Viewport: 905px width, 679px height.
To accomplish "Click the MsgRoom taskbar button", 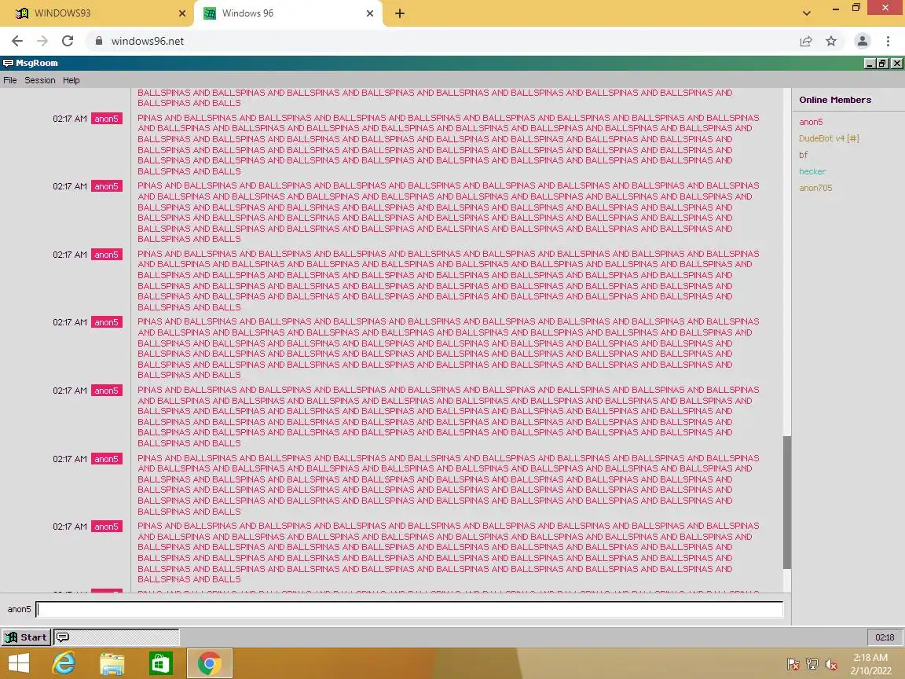I will tap(116, 637).
